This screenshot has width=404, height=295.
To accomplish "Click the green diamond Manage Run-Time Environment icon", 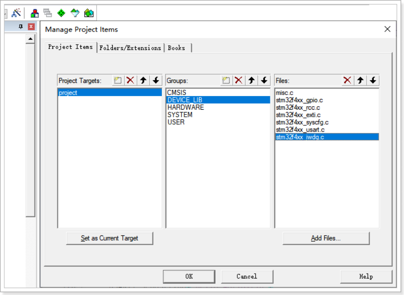I will point(61,13).
